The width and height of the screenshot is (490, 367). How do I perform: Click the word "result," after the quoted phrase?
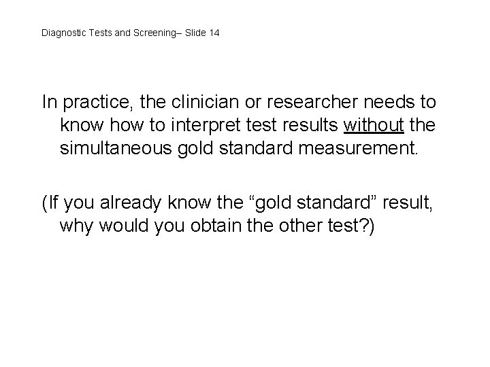[407, 203]
